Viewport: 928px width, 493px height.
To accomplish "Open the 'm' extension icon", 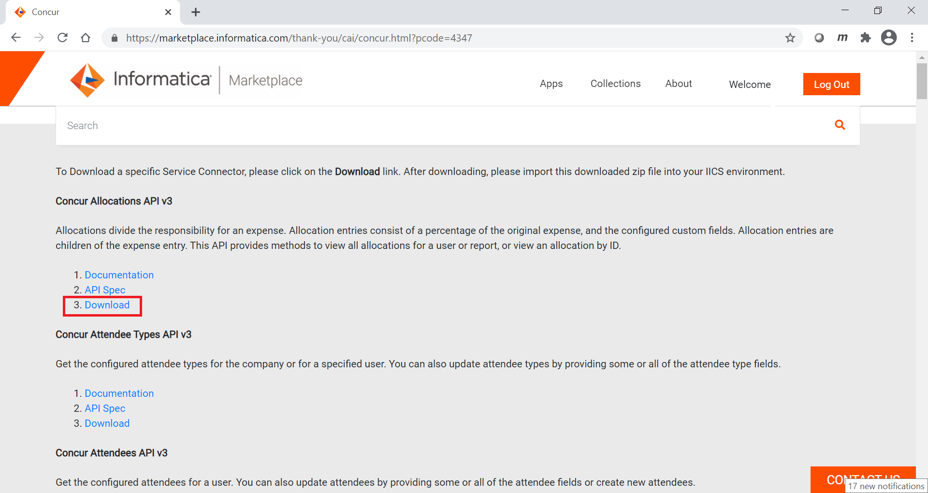I will [842, 38].
